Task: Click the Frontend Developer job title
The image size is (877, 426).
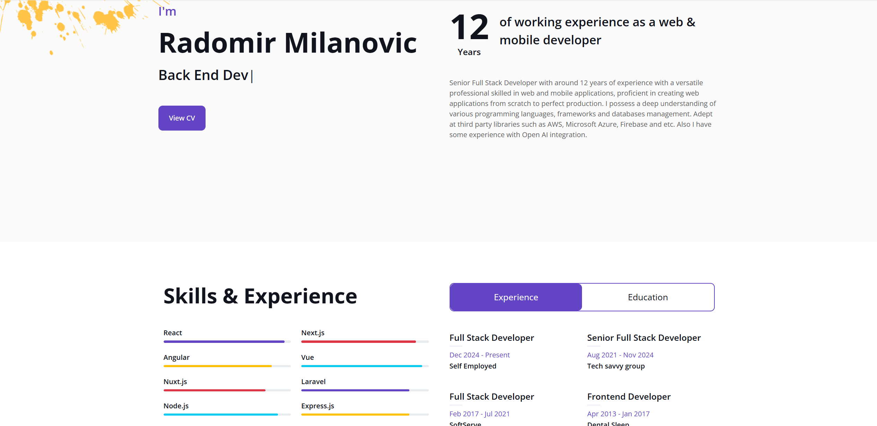Action: coord(628,397)
